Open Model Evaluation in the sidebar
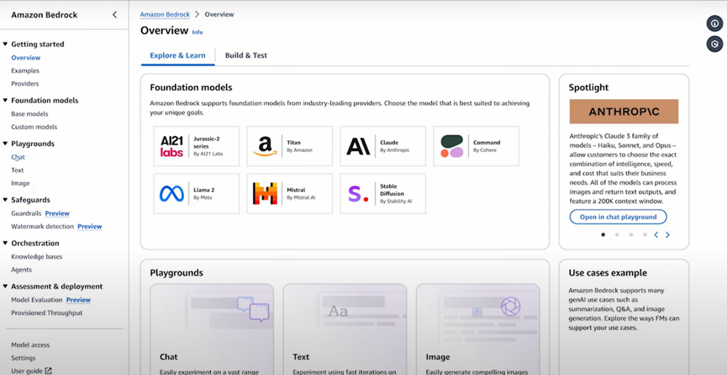 [x=36, y=300]
